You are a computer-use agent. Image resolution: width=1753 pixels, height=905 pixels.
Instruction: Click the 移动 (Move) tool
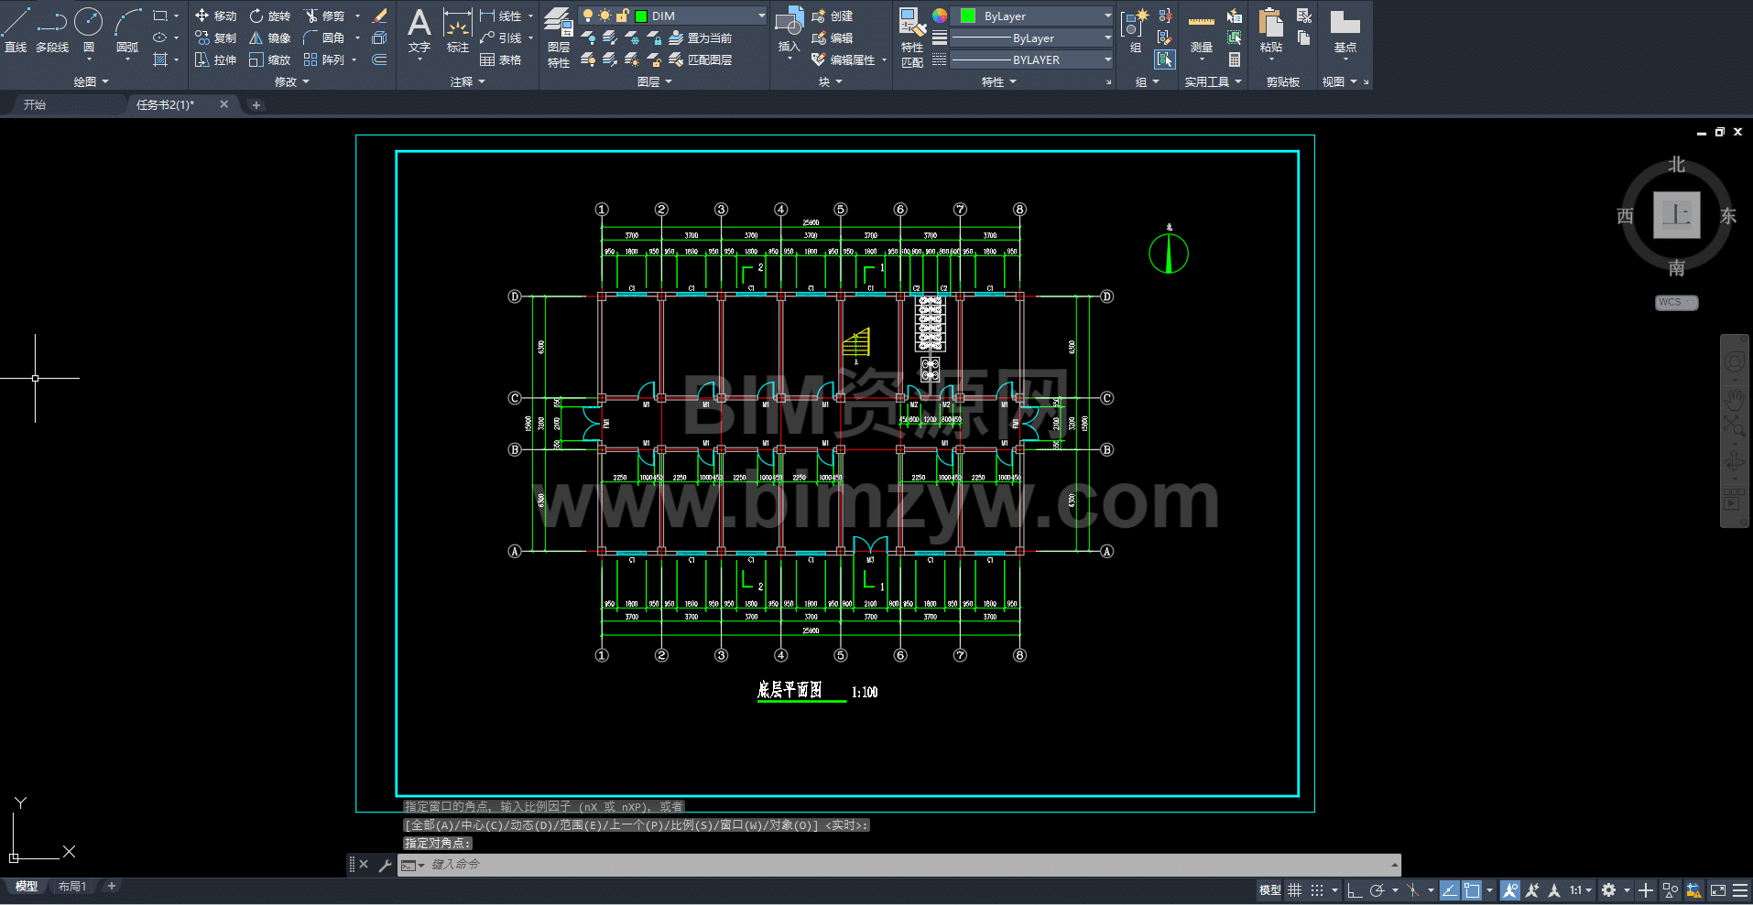216,16
